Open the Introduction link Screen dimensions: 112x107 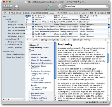click(36, 54)
